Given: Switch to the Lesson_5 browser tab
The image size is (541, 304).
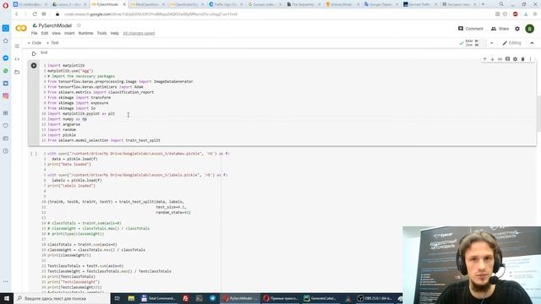Looking at the screenshot, I should click(x=68, y=4).
